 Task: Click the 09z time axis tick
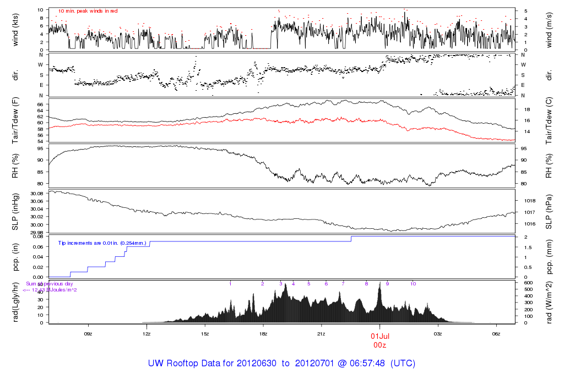click(88, 333)
